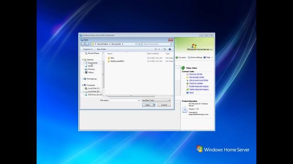This screenshot has width=293, height=164.
Task: Open the view options dropdown arrow
Action: 159,49
